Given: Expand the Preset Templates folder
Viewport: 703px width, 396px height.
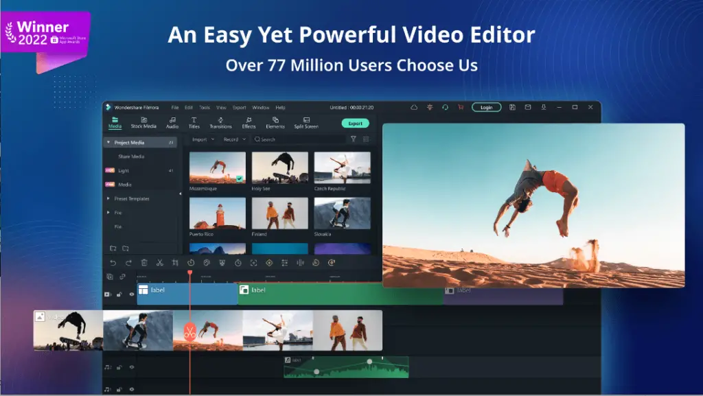Looking at the screenshot, I should 108,198.
